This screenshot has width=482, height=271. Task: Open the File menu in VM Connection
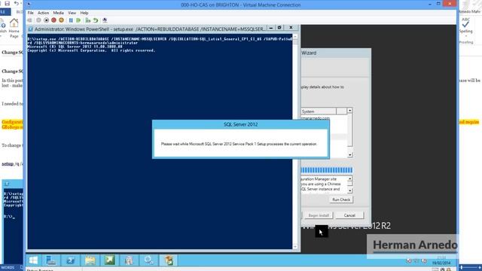(30, 13)
